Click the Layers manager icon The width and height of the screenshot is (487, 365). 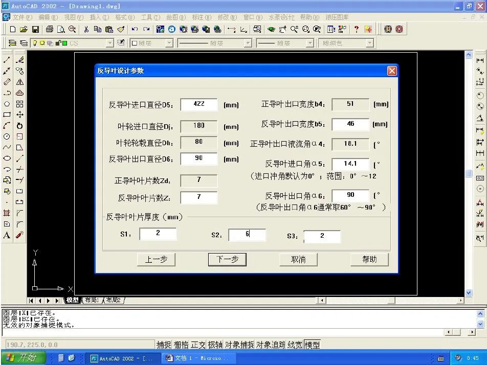12,43
